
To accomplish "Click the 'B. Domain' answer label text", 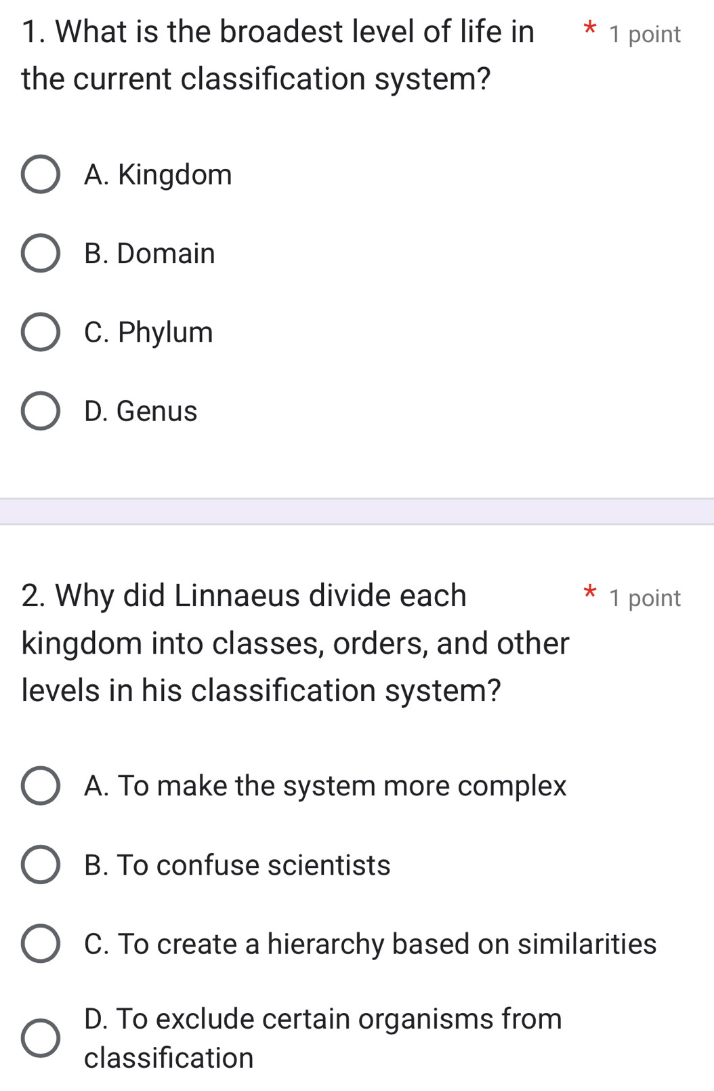I will [150, 254].
